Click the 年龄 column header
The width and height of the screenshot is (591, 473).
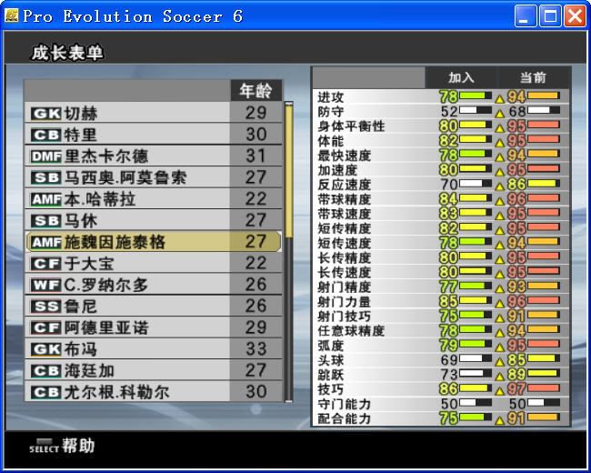click(x=255, y=91)
